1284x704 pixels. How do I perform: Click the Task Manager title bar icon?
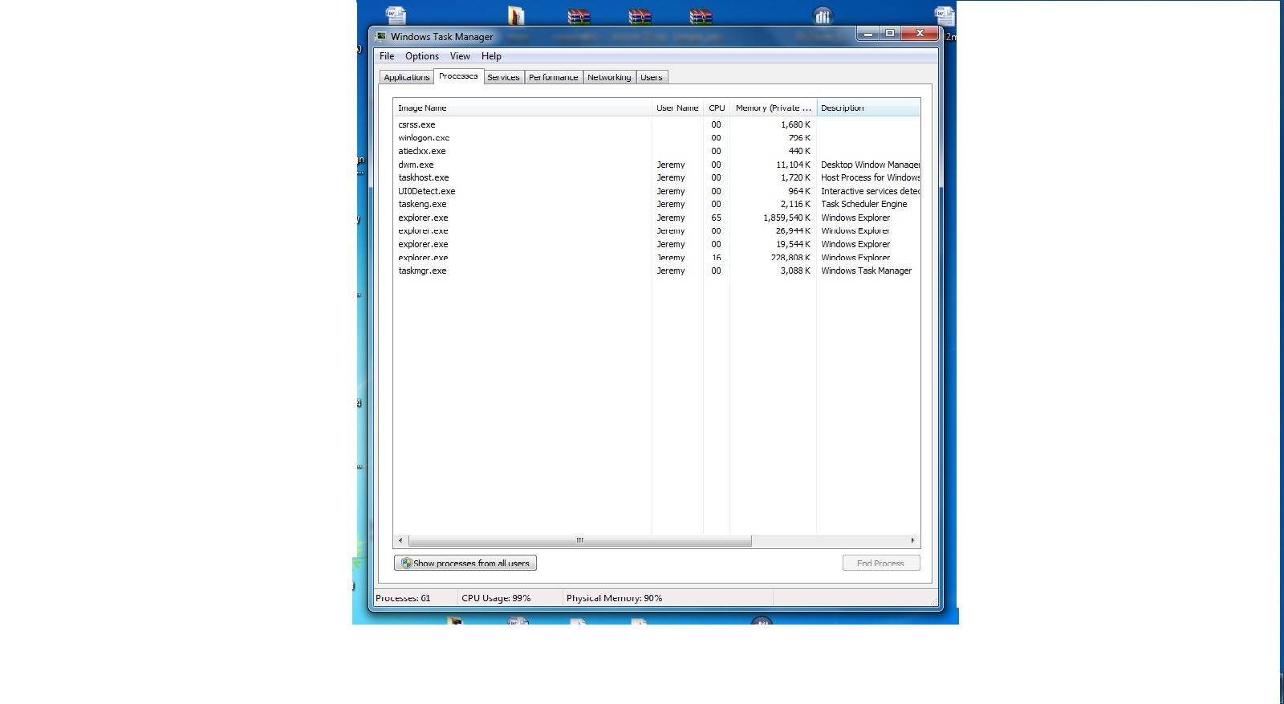pos(380,36)
